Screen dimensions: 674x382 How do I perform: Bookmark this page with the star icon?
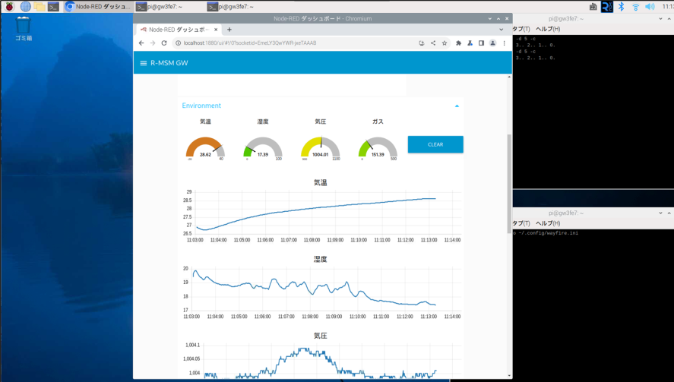point(445,43)
